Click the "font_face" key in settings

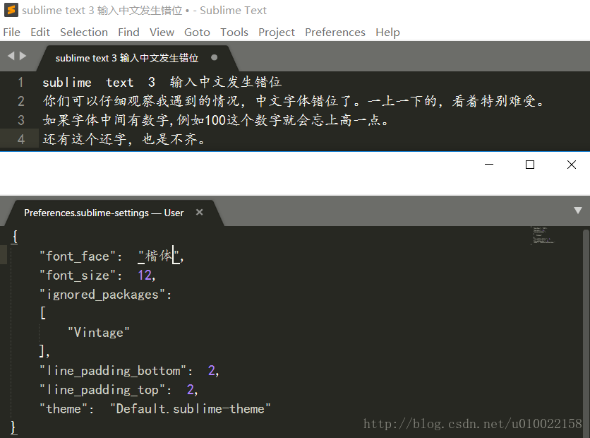pos(78,256)
